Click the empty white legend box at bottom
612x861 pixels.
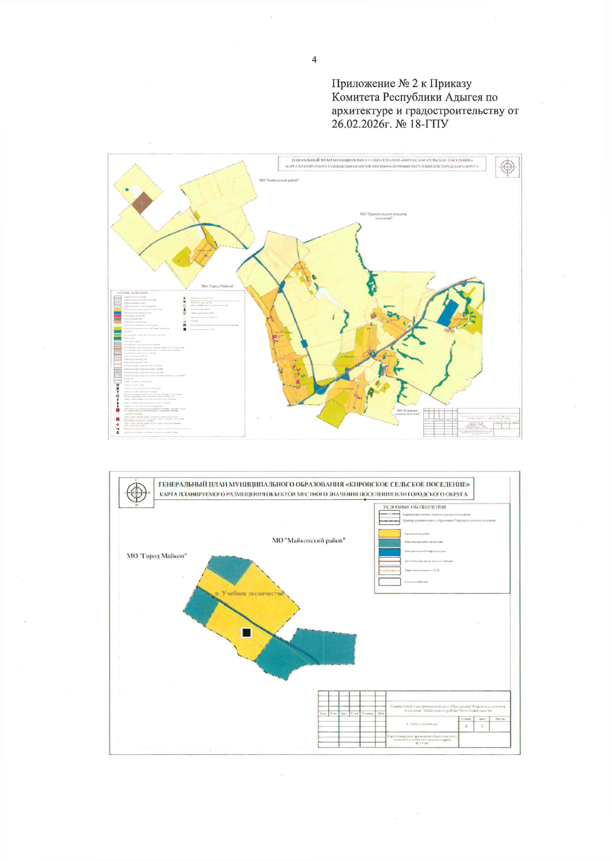(x=389, y=581)
